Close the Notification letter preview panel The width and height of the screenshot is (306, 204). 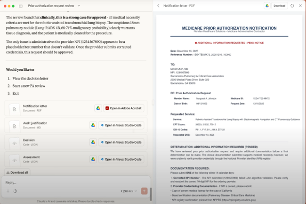[x=300, y=6]
